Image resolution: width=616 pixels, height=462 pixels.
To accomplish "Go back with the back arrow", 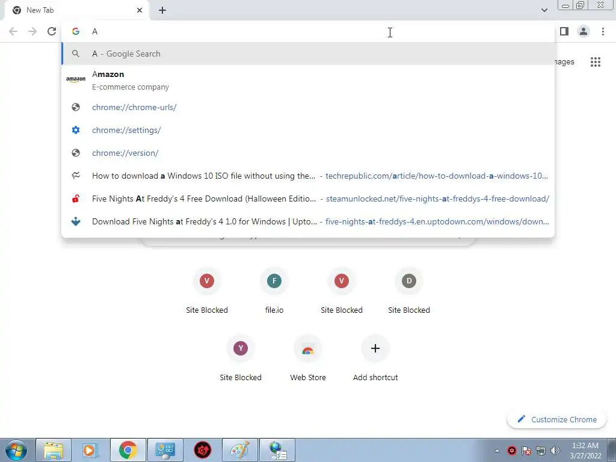I will point(13,31).
